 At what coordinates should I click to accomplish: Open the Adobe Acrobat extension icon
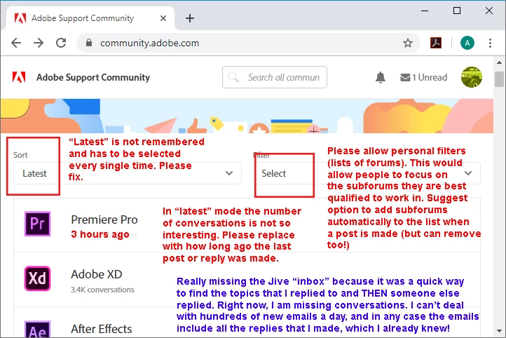coord(436,43)
